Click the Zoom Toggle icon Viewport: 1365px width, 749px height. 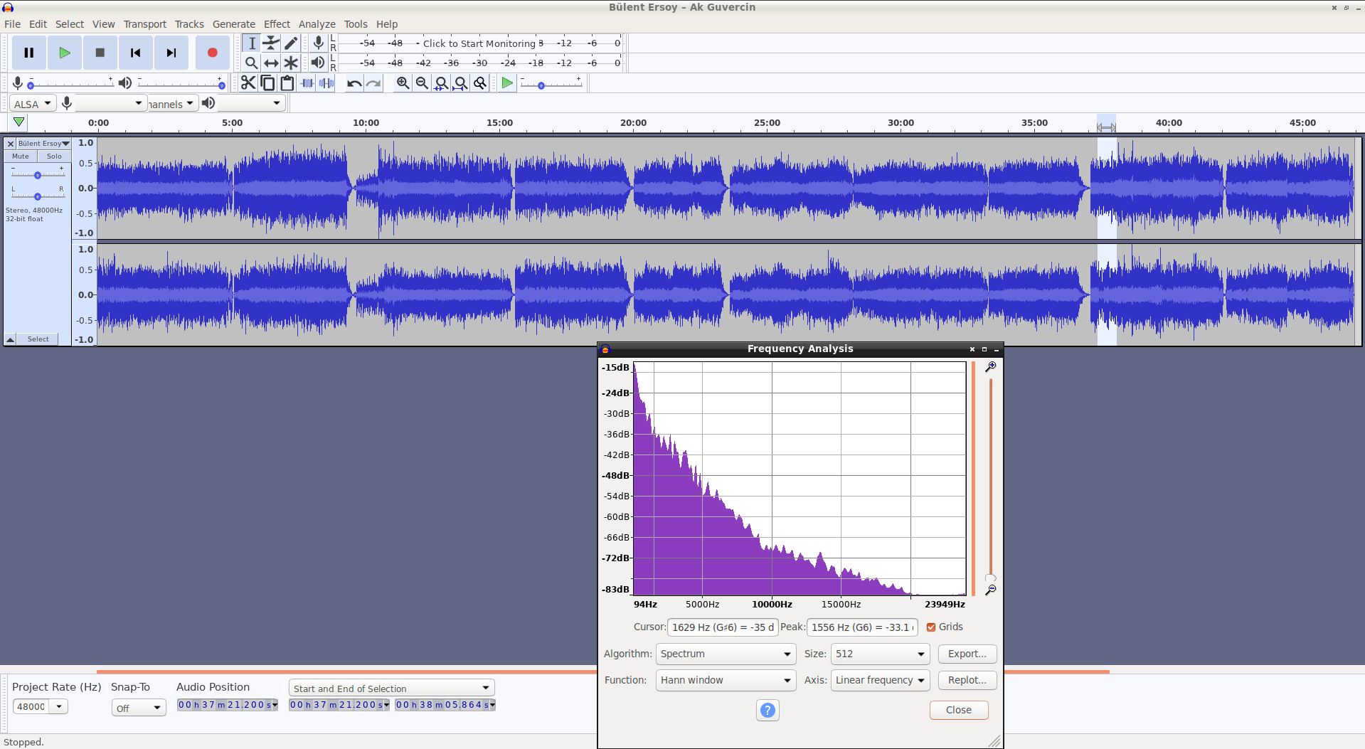[x=481, y=83]
